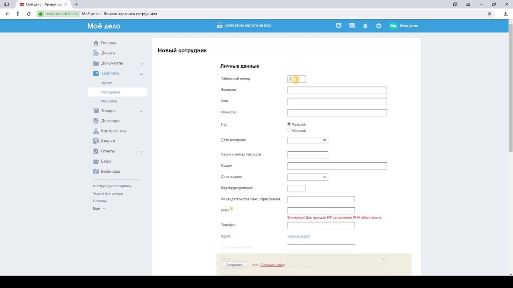Click the Выдан input field
The width and height of the screenshot is (513, 288).
337,166
